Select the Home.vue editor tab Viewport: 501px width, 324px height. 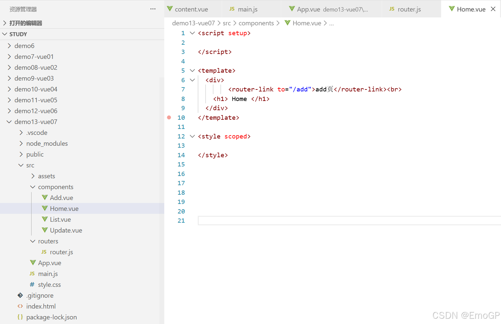point(470,9)
